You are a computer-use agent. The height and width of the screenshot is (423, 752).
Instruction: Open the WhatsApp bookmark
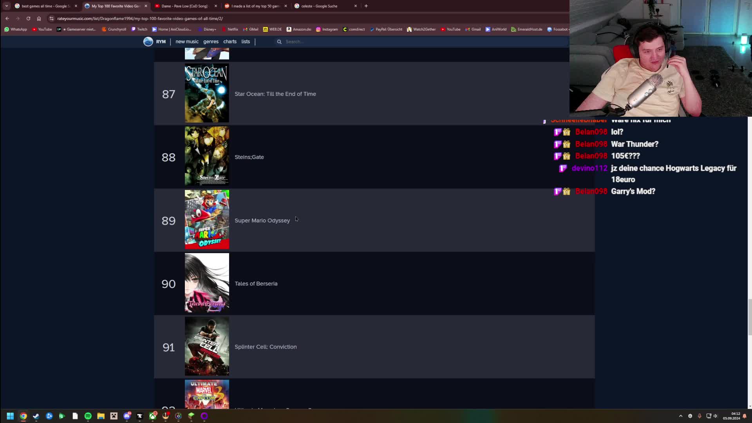coord(16,29)
